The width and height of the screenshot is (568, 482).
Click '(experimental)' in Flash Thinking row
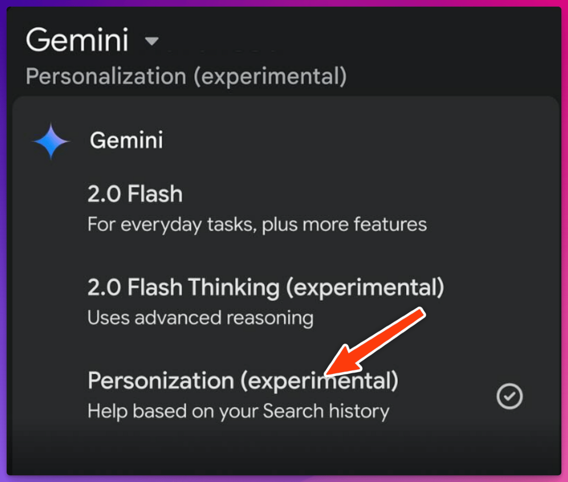[365, 288]
